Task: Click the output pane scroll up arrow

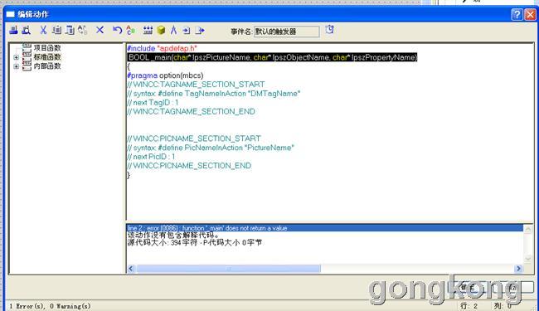Action: (x=528, y=229)
